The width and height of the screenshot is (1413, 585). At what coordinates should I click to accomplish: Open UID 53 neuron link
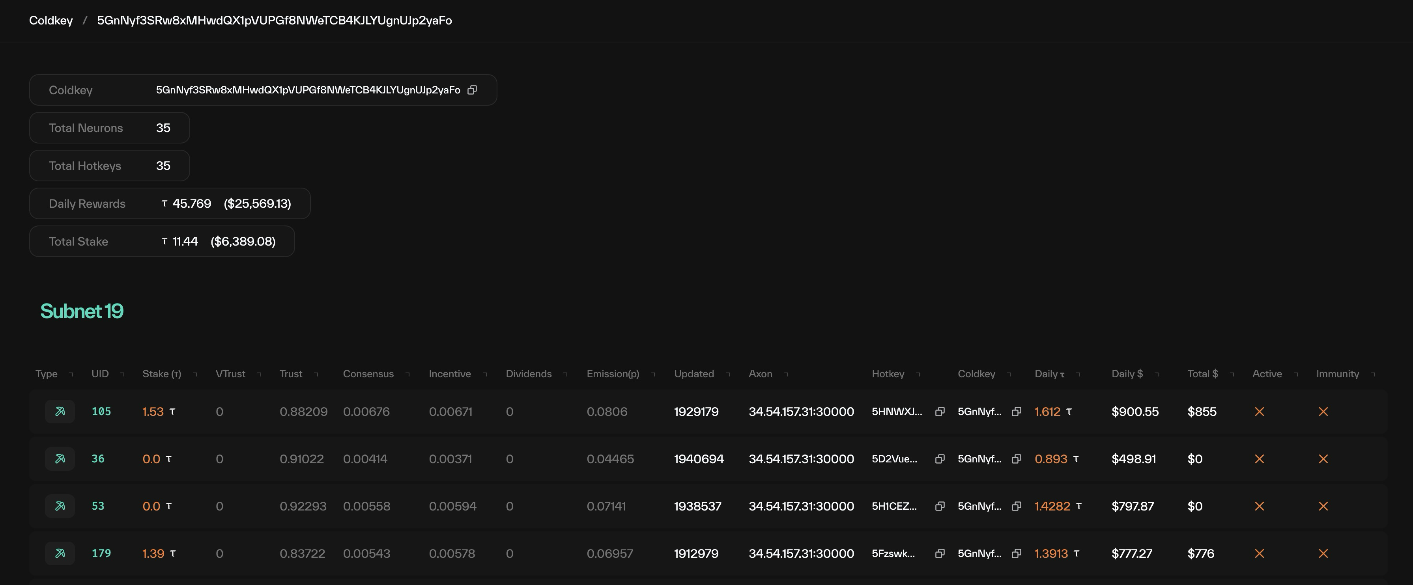(98, 506)
